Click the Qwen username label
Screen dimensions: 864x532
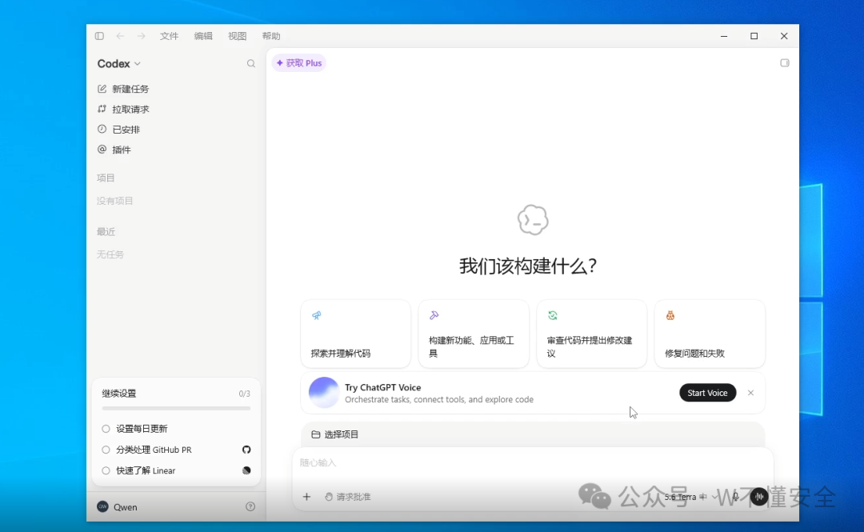125,507
